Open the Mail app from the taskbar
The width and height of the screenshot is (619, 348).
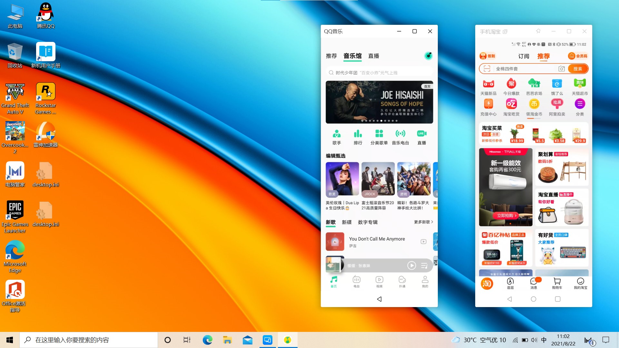tap(247, 340)
